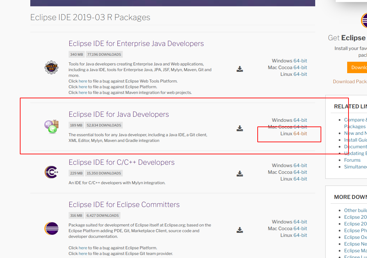Open Forums related link
Screen dimensions: 367x258
coord(352,160)
